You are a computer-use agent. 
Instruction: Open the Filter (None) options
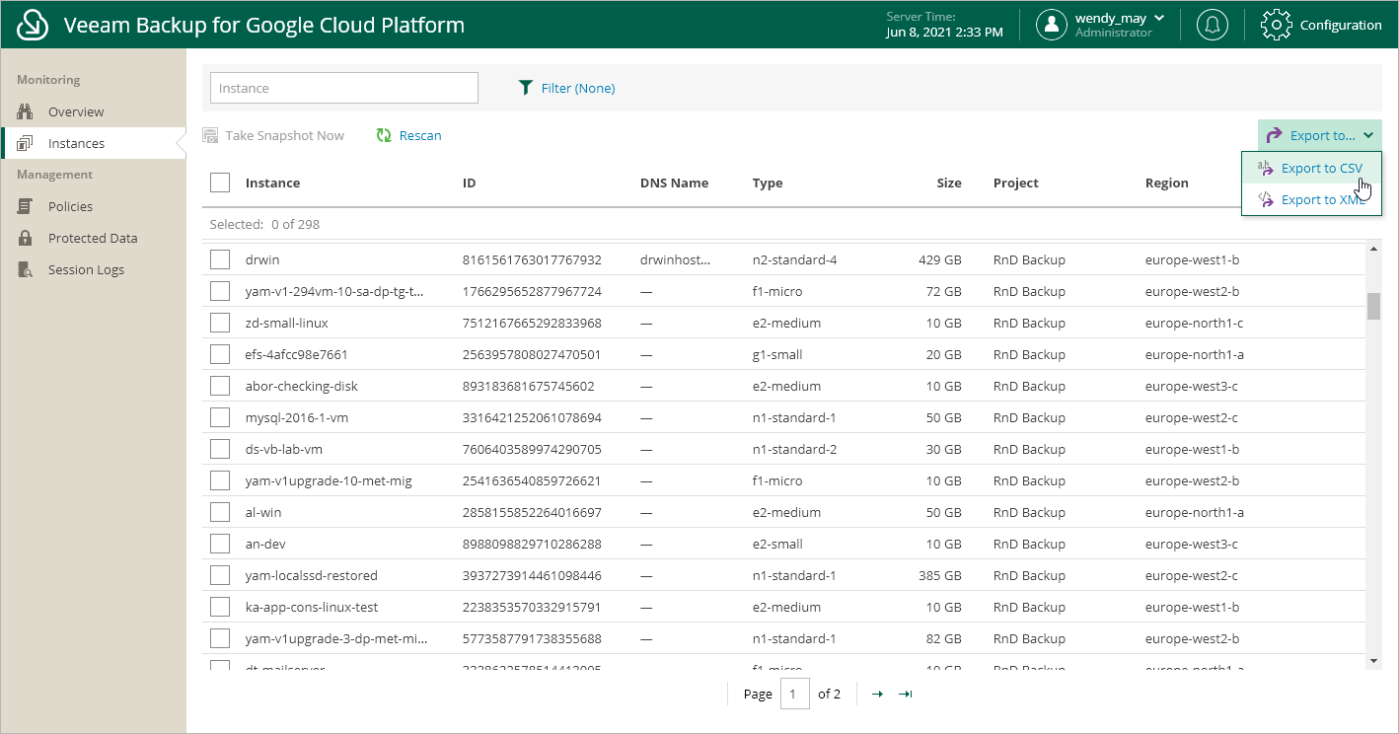577,88
